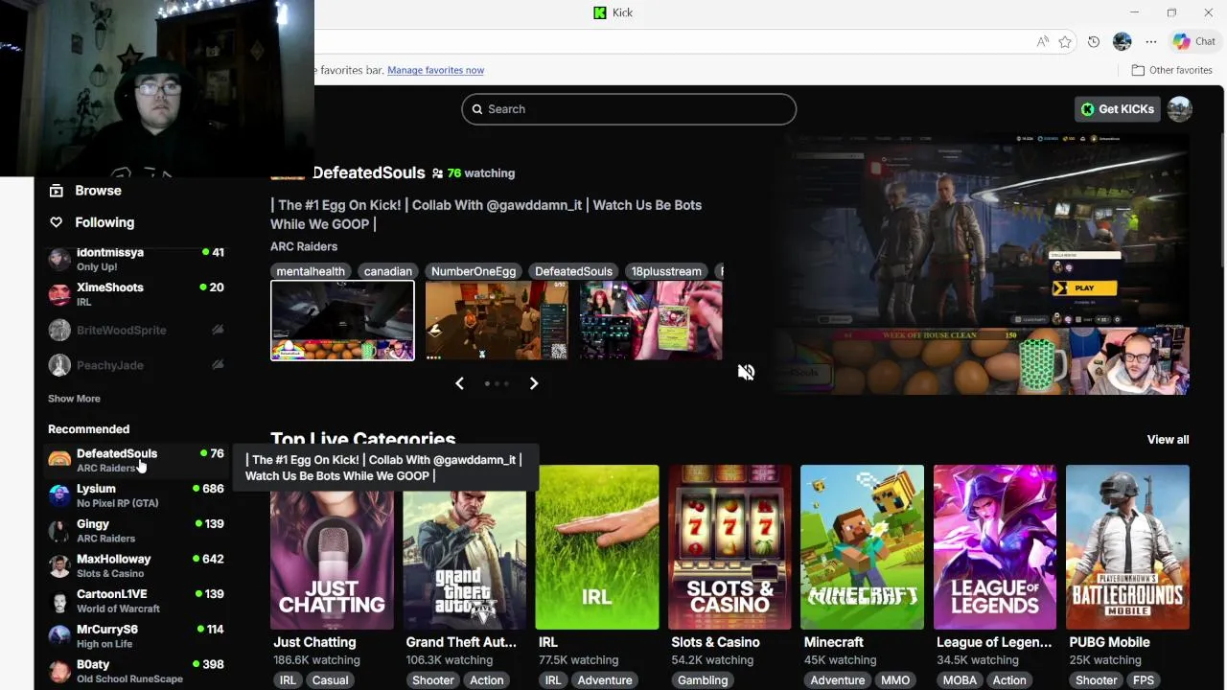1227x690 pixels.
Task: Expand Show More followed channels
Action: [74, 399]
